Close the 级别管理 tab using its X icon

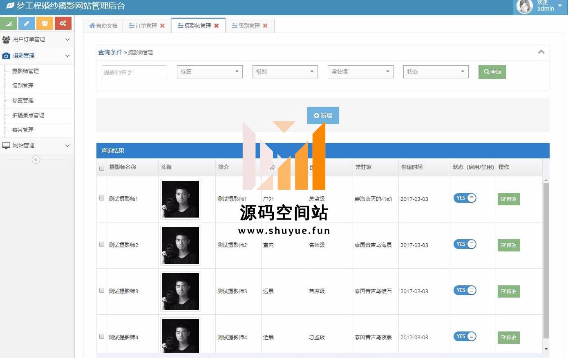point(265,26)
